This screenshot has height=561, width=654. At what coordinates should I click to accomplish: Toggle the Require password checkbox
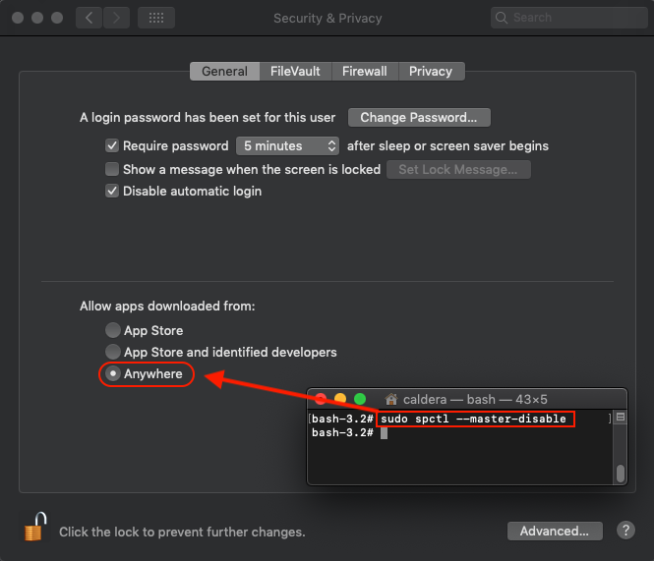tap(112, 145)
